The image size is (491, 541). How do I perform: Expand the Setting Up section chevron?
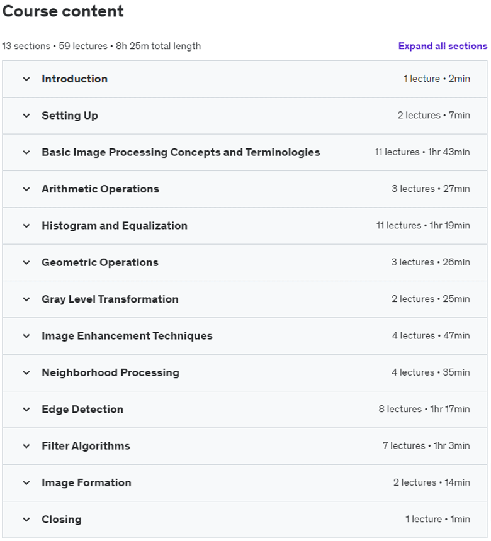26,116
